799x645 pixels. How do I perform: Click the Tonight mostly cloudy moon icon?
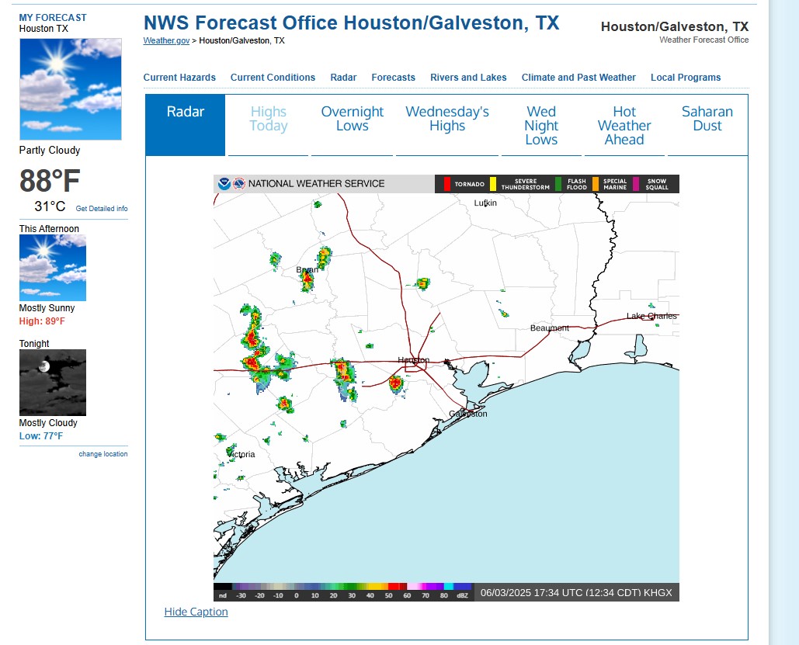[53, 383]
